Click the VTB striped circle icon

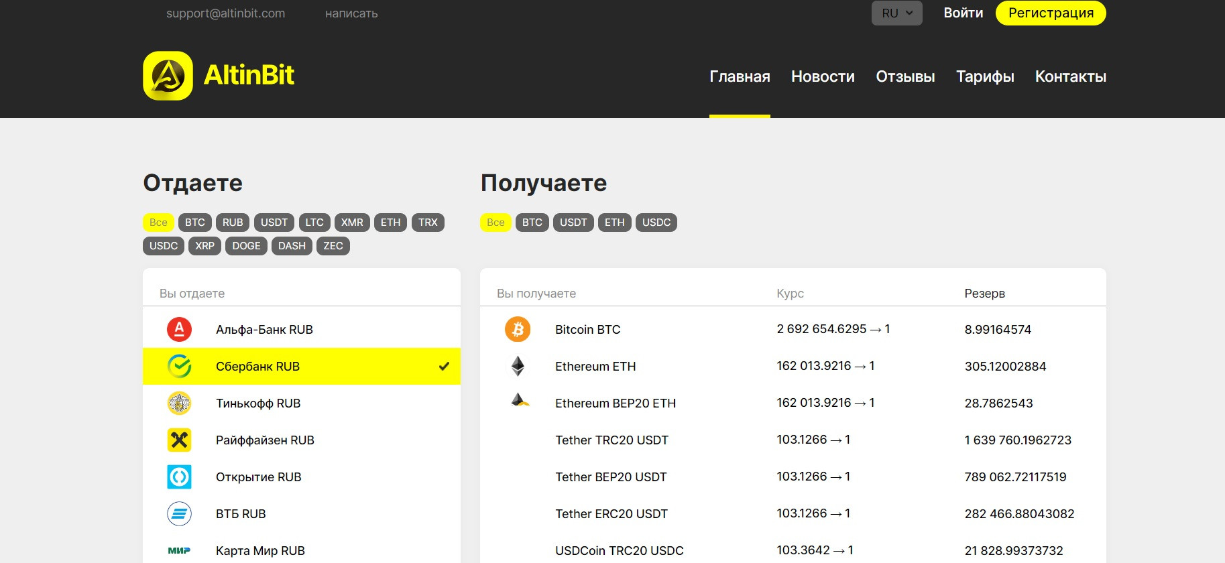point(179,513)
